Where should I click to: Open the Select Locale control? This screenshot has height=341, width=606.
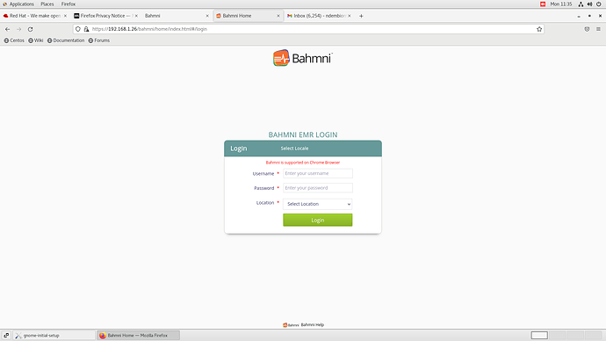pos(294,149)
